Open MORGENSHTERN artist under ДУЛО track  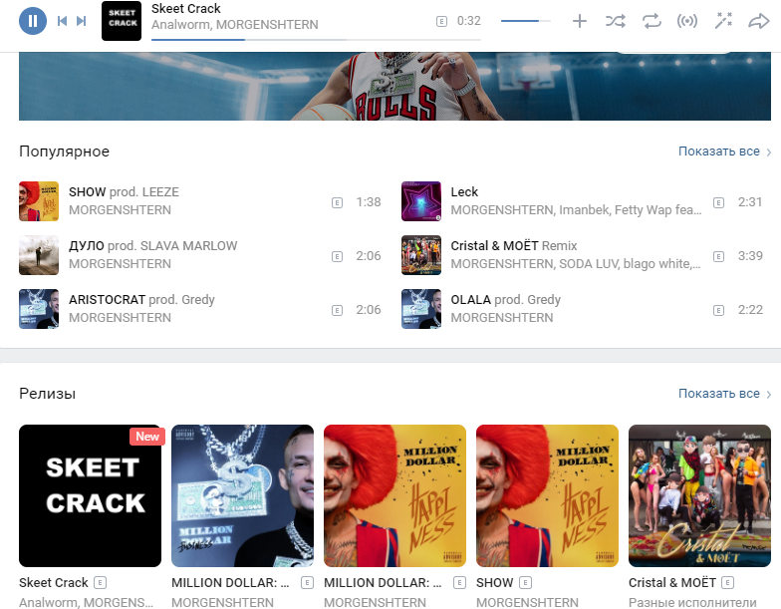120,263
